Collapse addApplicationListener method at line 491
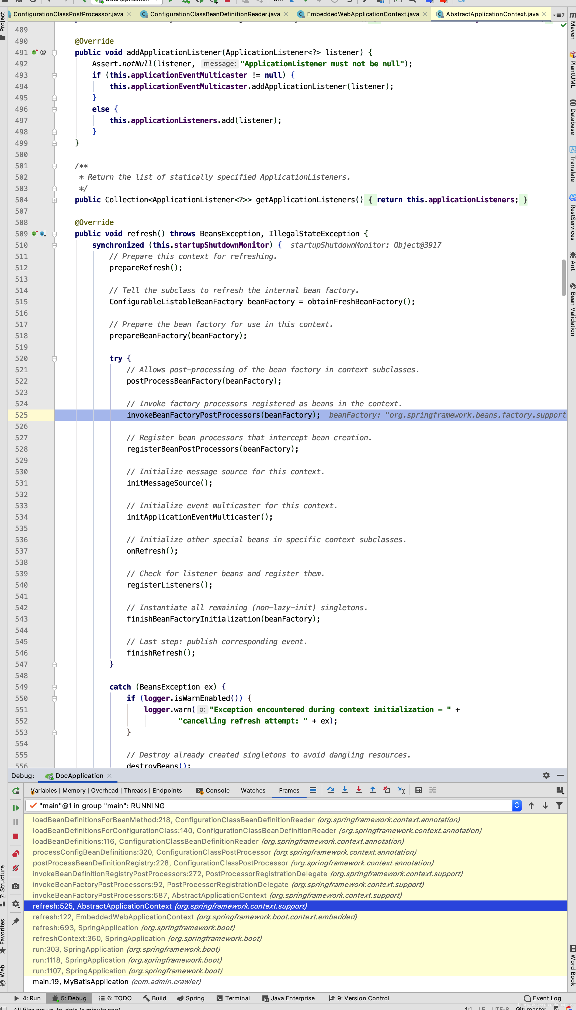576x1010 pixels. [x=55, y=53]
